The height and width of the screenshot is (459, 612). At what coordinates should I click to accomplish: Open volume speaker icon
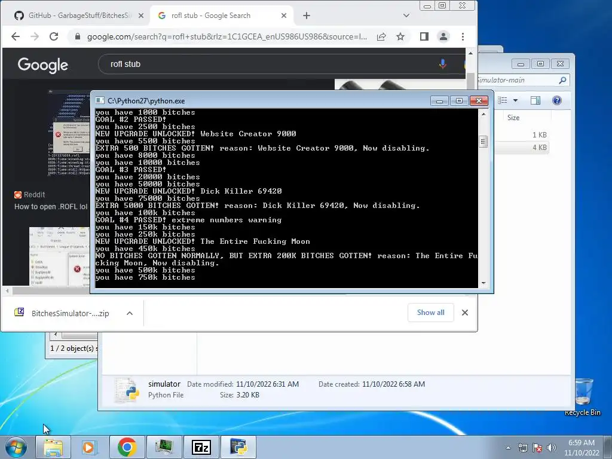coord(552,448)
